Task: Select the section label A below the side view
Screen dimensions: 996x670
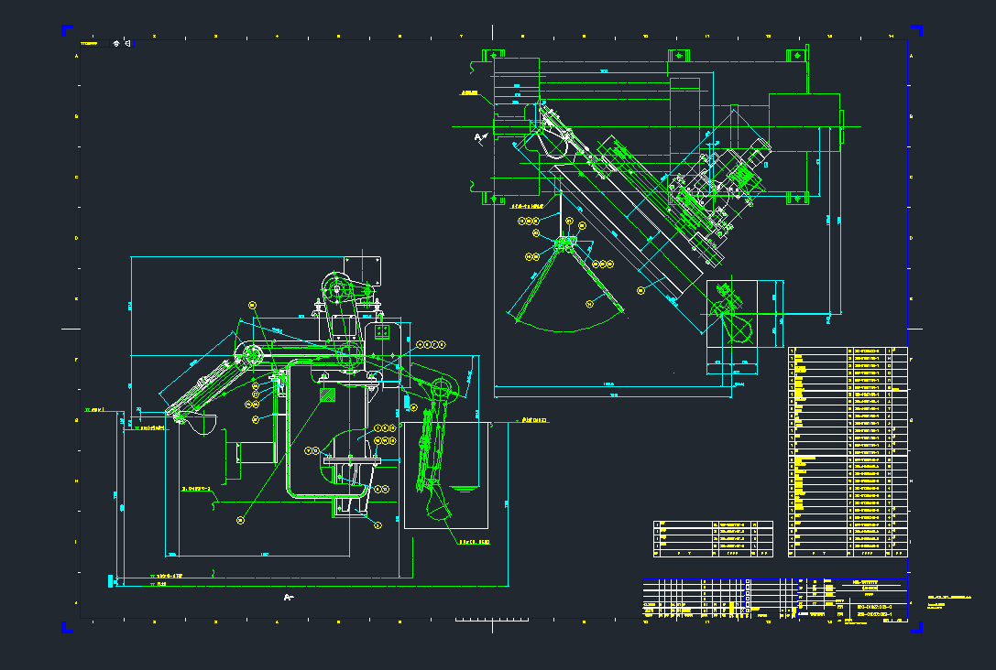Action: (289, 598)
